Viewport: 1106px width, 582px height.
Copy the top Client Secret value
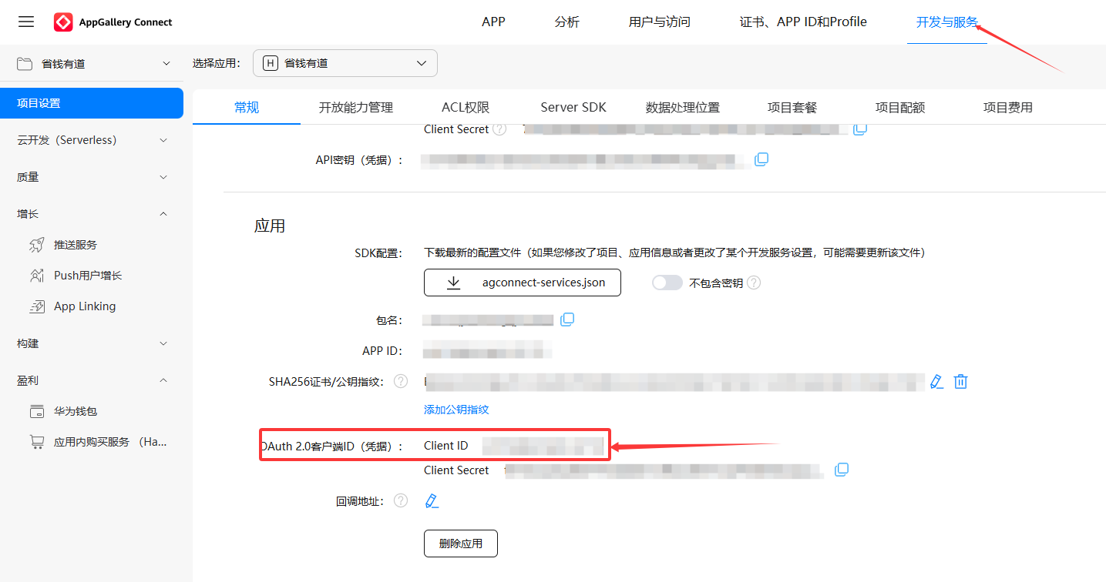coord(860,129)
